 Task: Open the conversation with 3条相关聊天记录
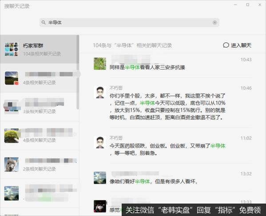coord(40,107)
